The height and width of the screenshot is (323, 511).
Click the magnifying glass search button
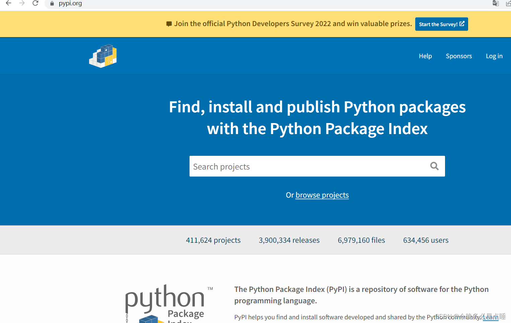click(434, 166)
